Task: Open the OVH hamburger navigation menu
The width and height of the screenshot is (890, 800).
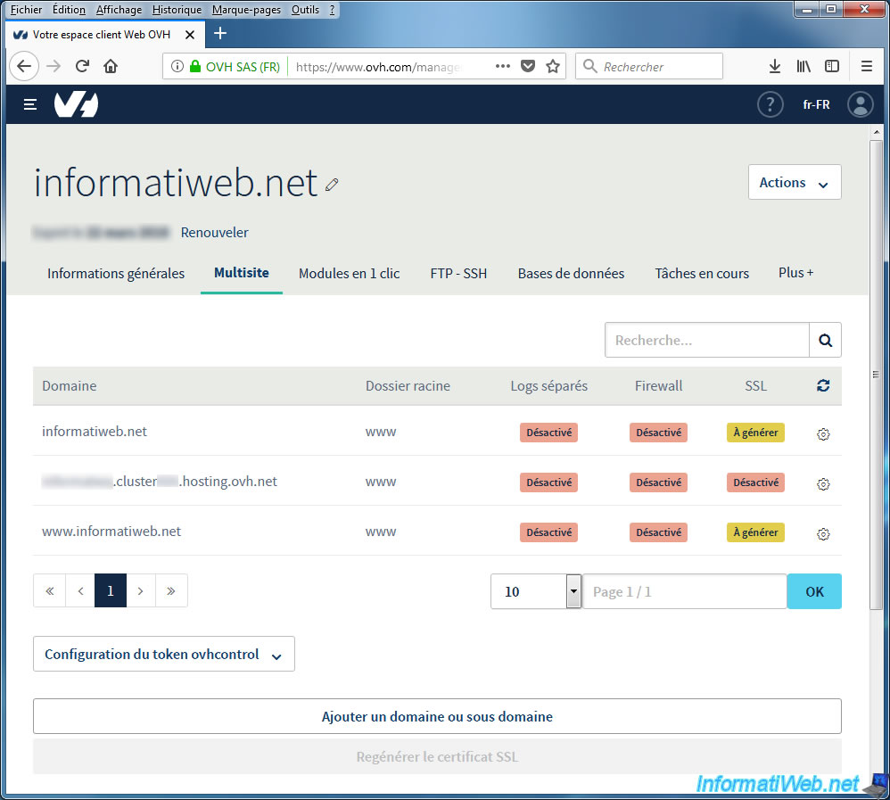Action: coord(30,104)
